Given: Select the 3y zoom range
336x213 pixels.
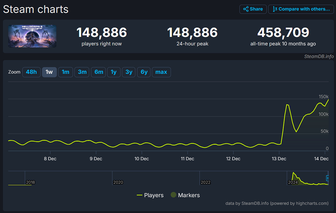Looking at the screenshot, I should pos(129,72).
